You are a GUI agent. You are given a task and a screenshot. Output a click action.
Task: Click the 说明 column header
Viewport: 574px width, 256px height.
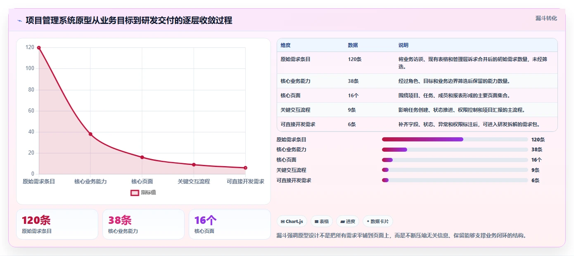tap(403, 45)
